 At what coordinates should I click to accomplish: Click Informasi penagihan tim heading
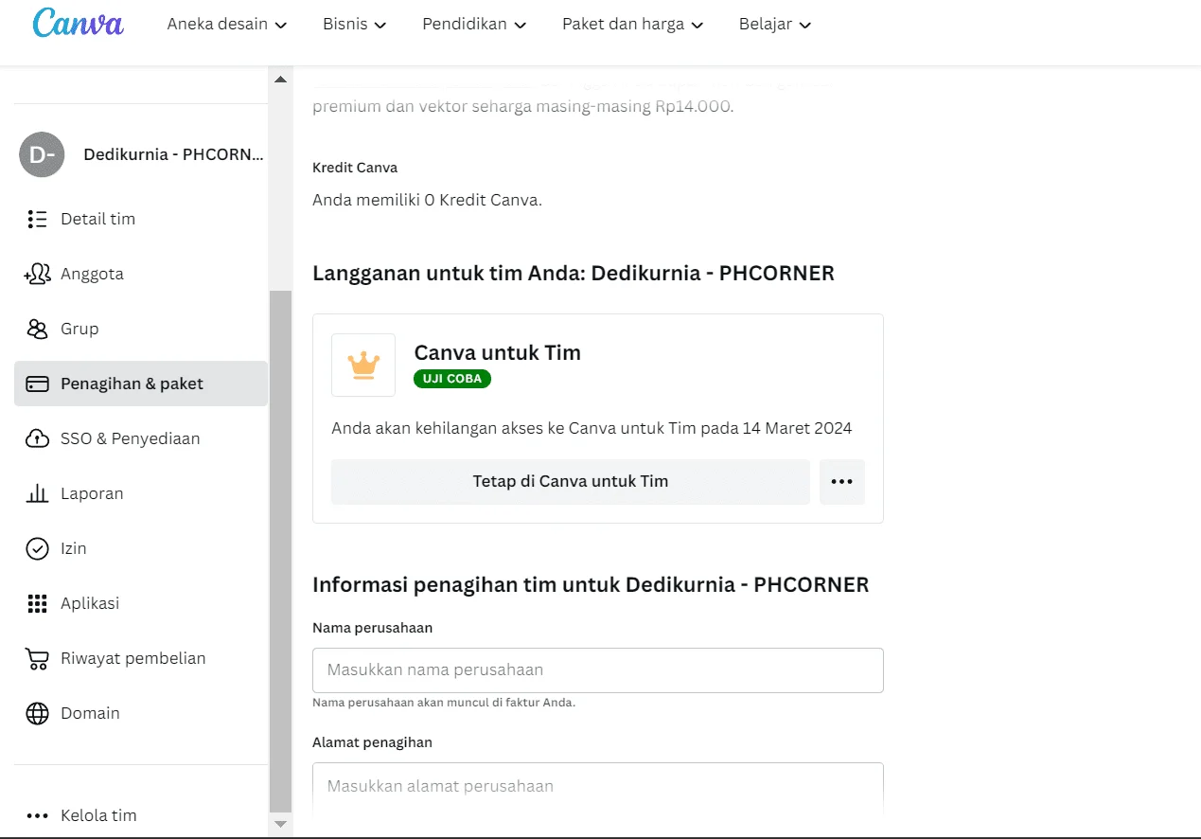(591, 584)
